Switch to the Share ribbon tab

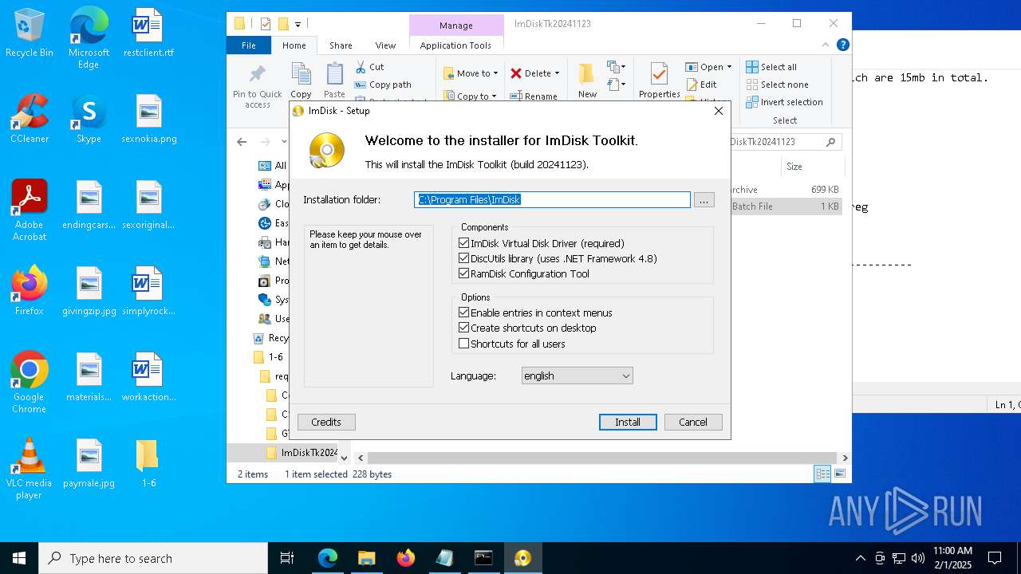coord(341,45)
